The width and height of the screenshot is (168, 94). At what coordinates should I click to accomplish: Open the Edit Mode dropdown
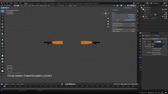click(9, 5)
